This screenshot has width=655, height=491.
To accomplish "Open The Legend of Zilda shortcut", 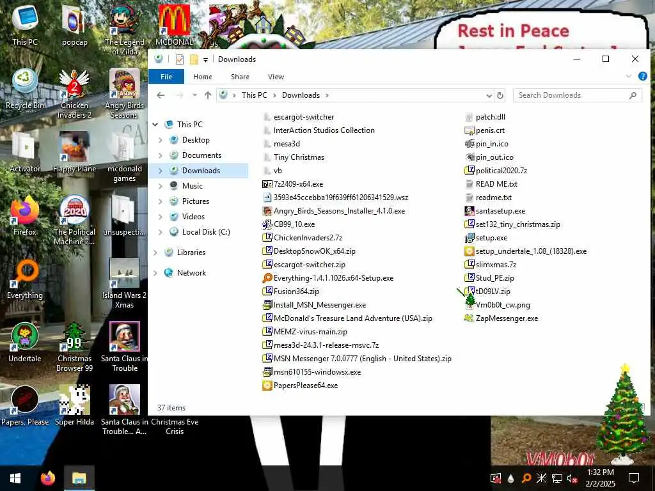I will click(x=124, y=30).
